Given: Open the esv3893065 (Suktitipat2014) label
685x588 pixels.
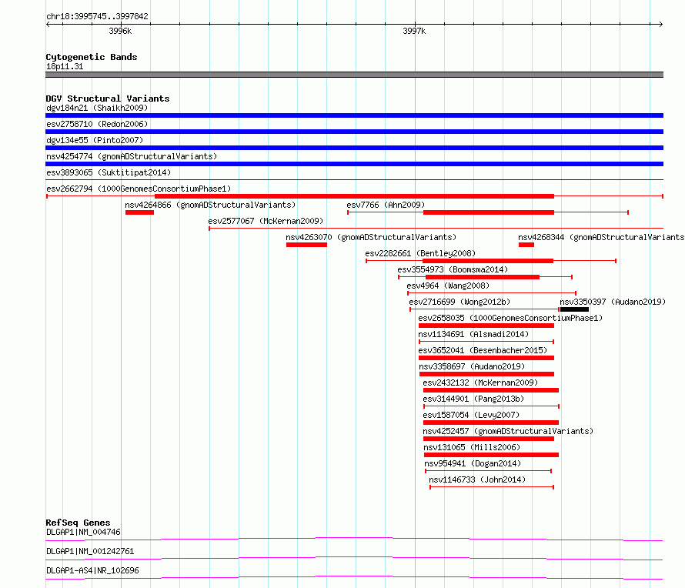Looking at the screenshot, I should 109,172.
